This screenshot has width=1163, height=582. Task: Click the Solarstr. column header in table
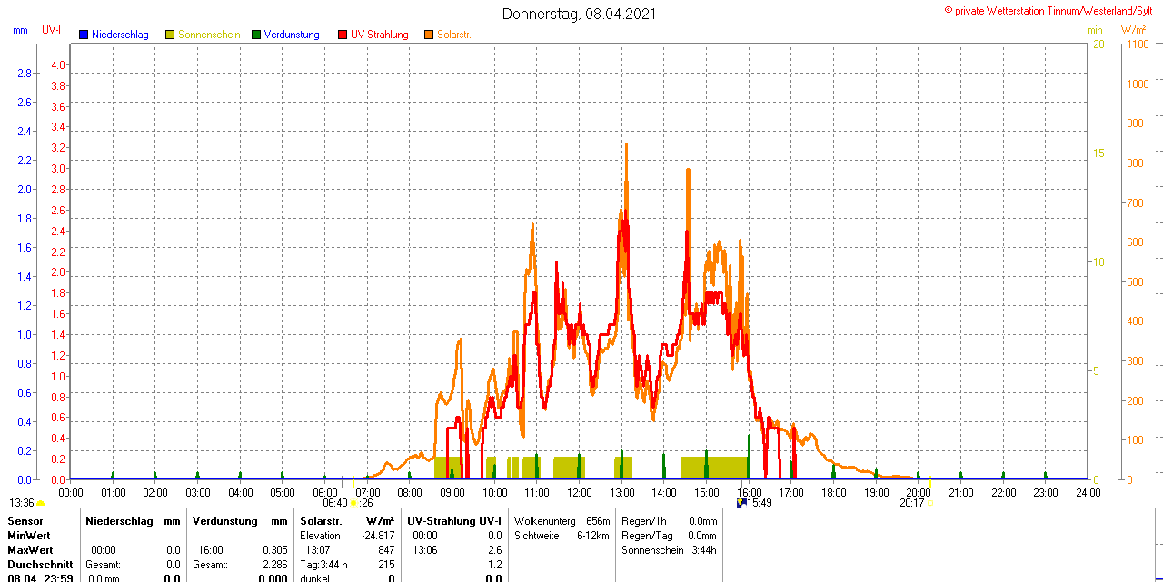point(321,521)
